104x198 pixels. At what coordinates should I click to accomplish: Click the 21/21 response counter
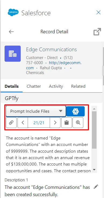39,123
